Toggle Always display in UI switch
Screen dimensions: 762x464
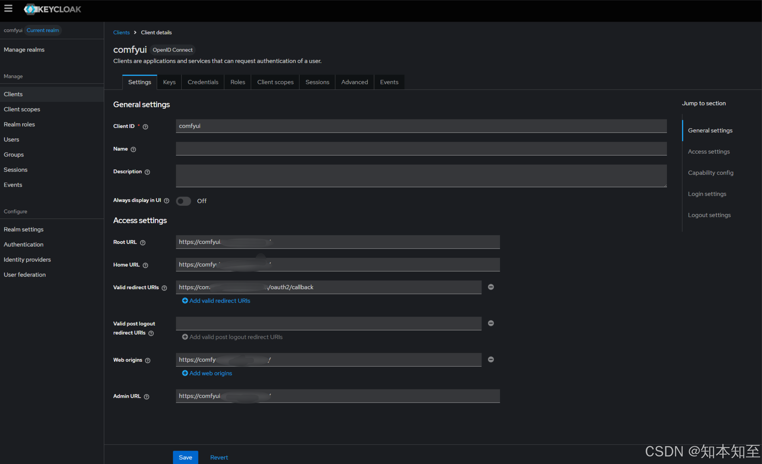click(183, 201)
